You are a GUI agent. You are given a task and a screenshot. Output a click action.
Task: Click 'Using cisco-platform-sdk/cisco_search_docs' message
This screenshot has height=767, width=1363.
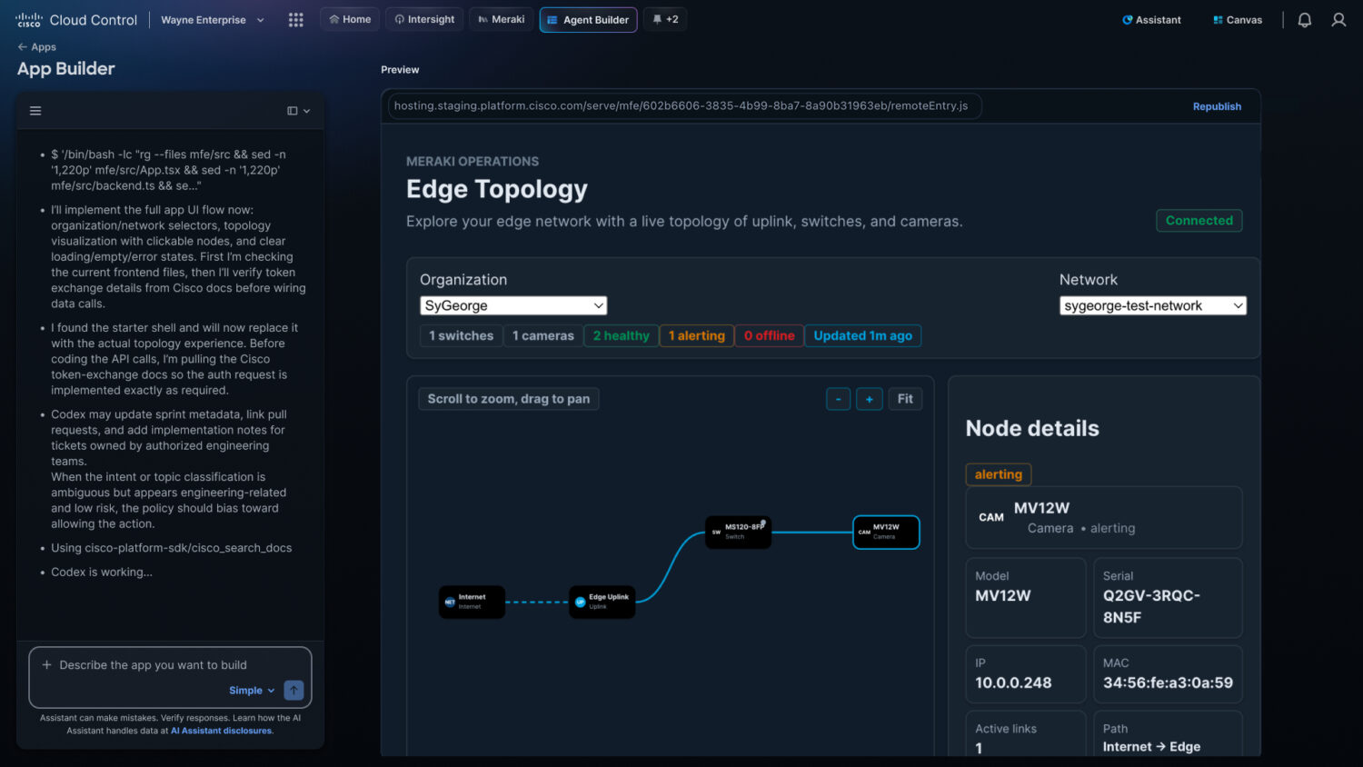[172, 548]
